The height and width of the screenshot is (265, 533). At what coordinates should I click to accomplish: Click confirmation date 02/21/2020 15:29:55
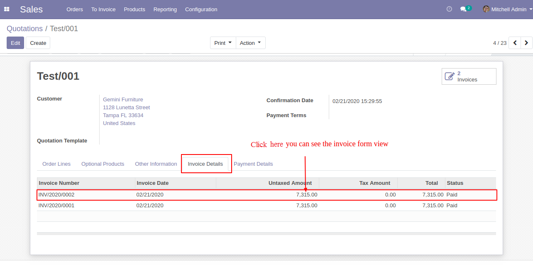(x=357, y=101)
